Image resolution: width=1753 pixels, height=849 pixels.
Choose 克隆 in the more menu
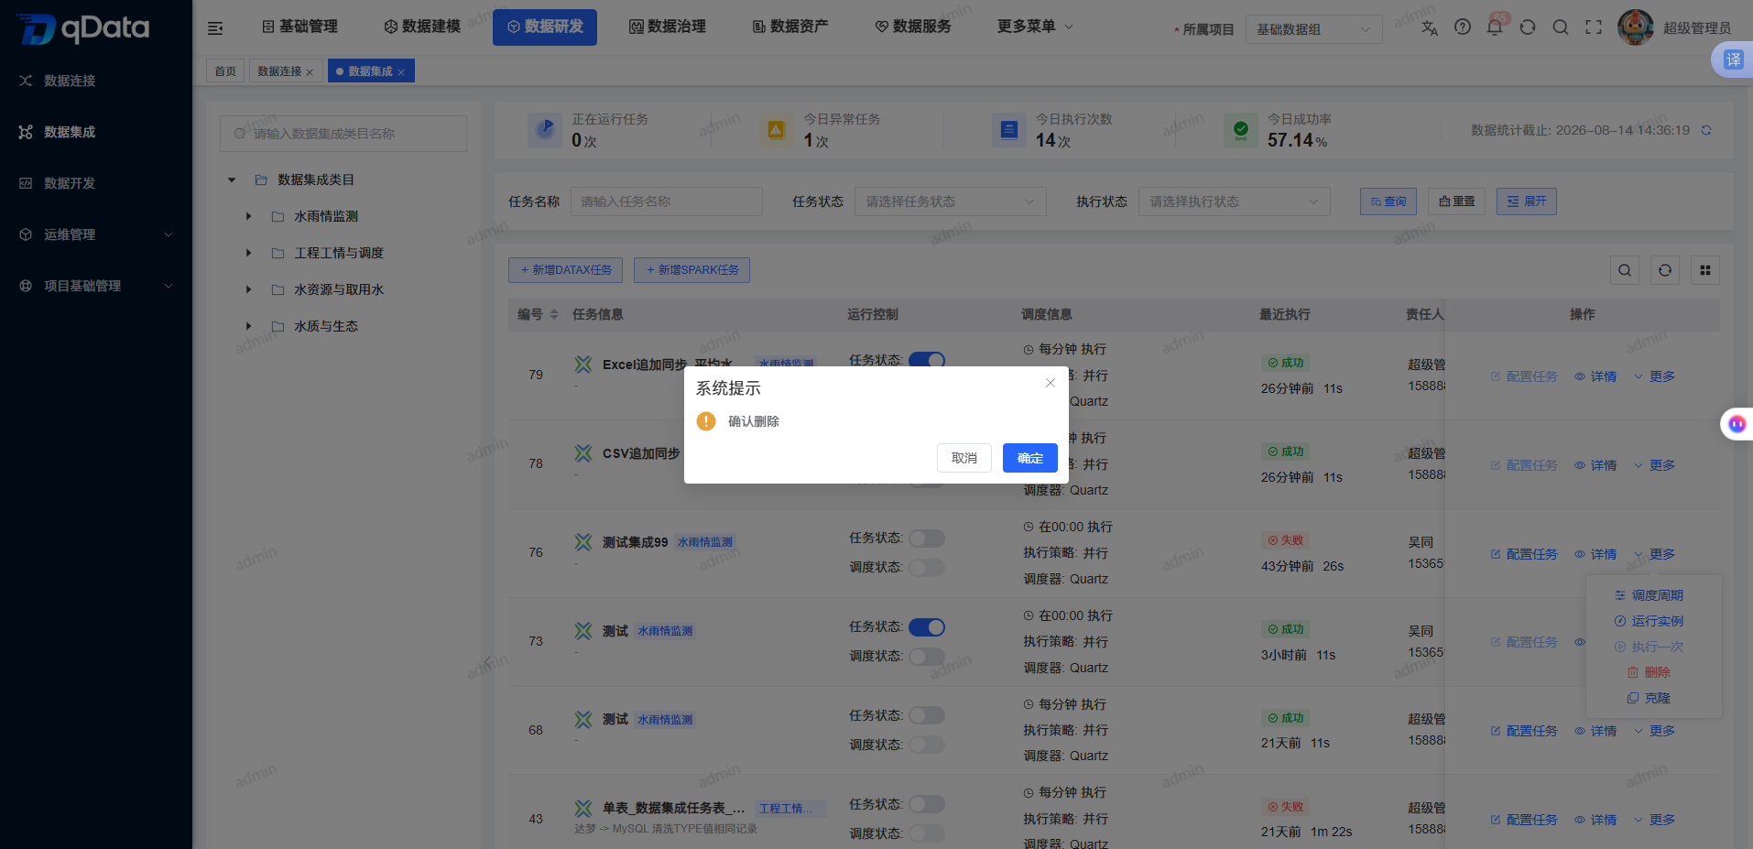1650,698
